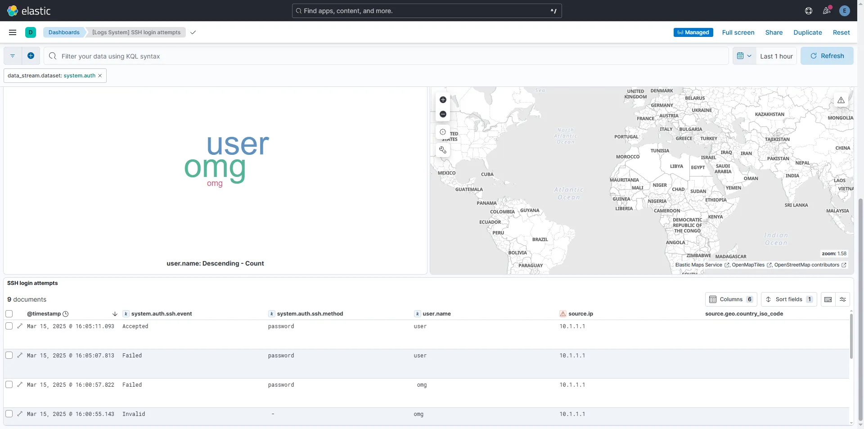
Task: Click Share in the top menu
Action: click(x=774, y=32)
